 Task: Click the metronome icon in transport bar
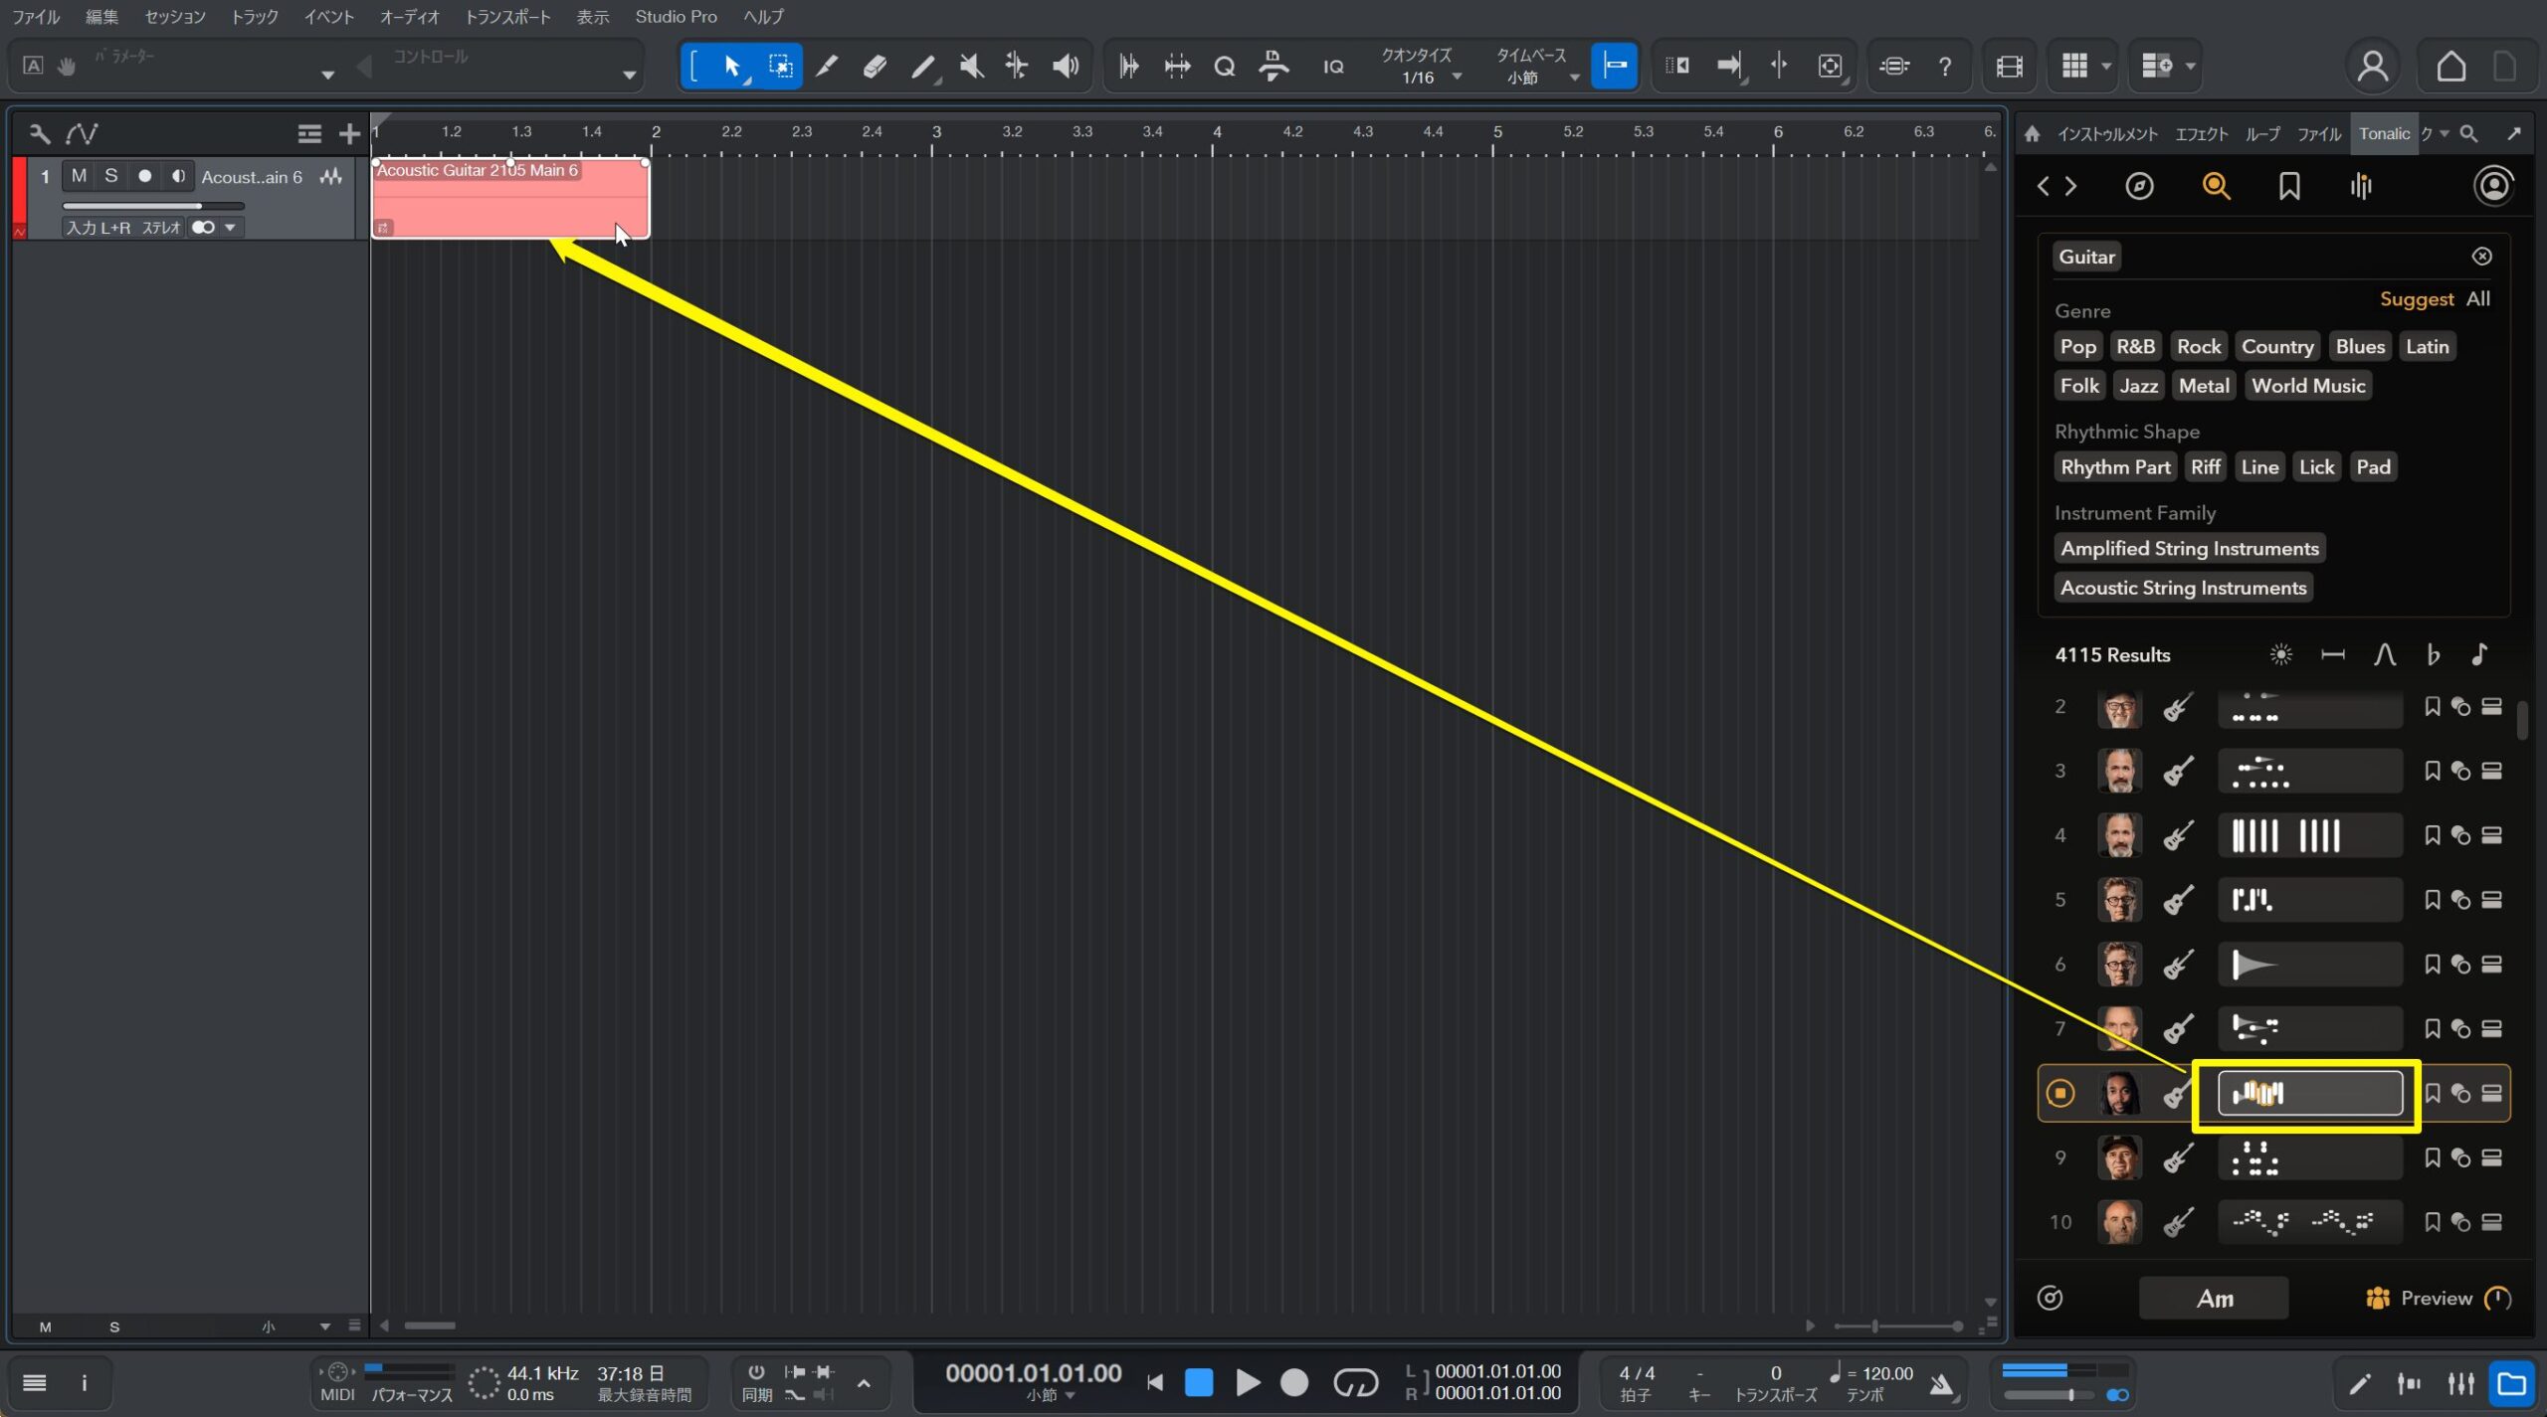coord(1941,1383)
